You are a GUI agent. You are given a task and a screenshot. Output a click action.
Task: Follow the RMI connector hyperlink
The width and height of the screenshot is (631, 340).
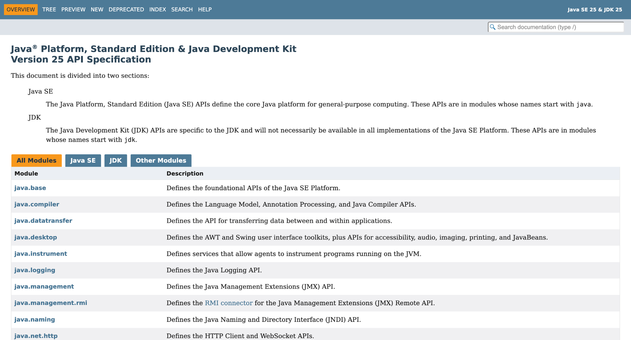(x=229, y=303)
